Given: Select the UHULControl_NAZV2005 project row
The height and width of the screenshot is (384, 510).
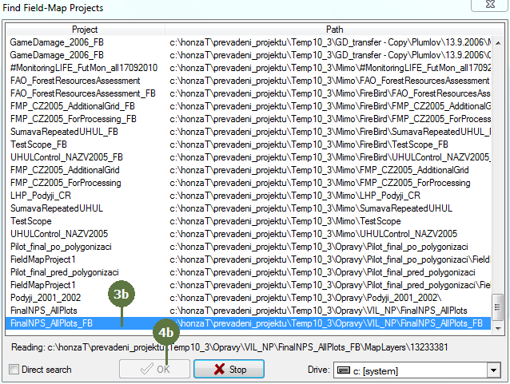Looking at the screenshot, I should (59, 234).
